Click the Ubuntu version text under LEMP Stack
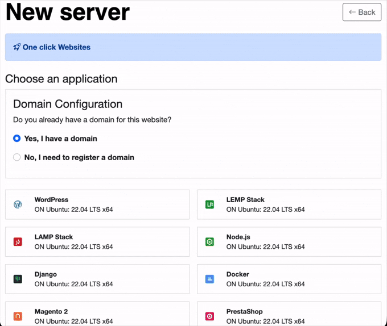Screen dimensions: 387x326 tap(266, 210)
